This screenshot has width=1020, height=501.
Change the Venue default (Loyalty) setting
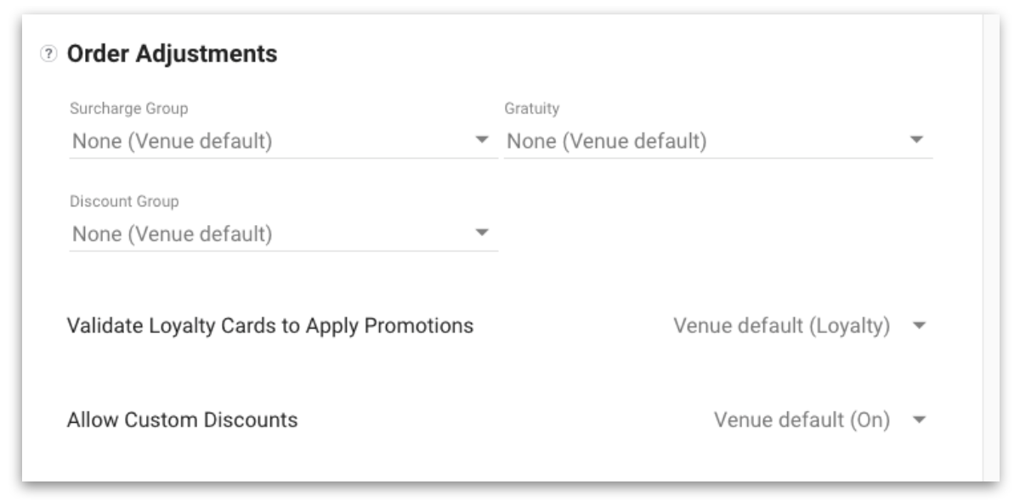[798, 326]
